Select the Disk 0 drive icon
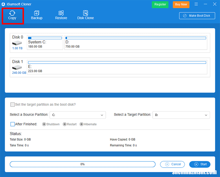 (17, 43)
